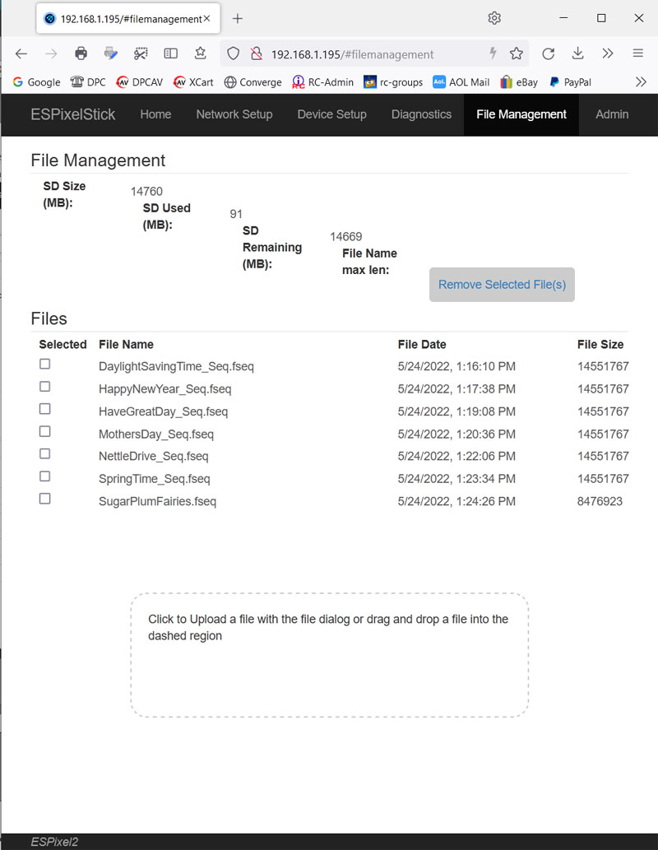Image resolution: width=658 pixels, height=850 pixels.
Task: Open the settings gear on the tab strip
Action: [x=493, y=17]
